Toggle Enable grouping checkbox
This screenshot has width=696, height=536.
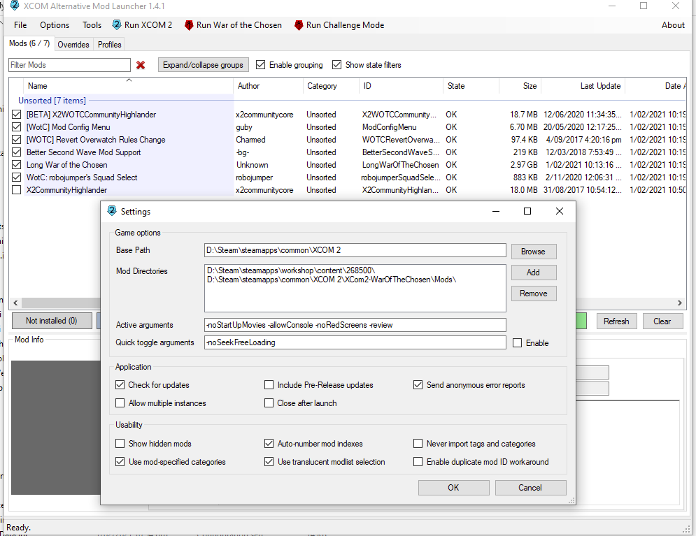point(260,65)
